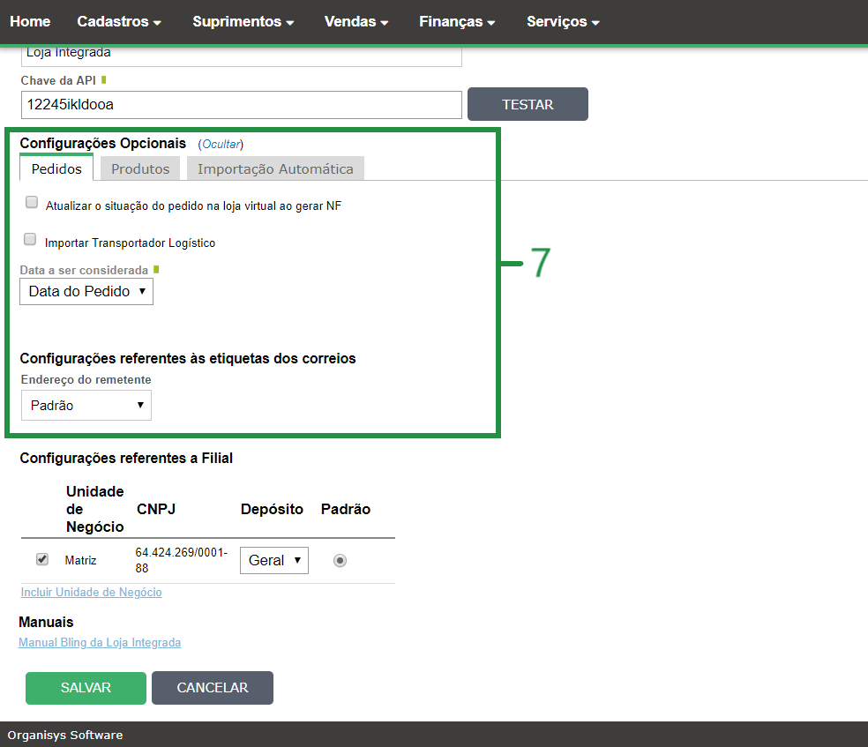Click the Chave da API input field
The width and height of the screenshot is (868, 747).
pyautogui.click(x=241, y=104)
